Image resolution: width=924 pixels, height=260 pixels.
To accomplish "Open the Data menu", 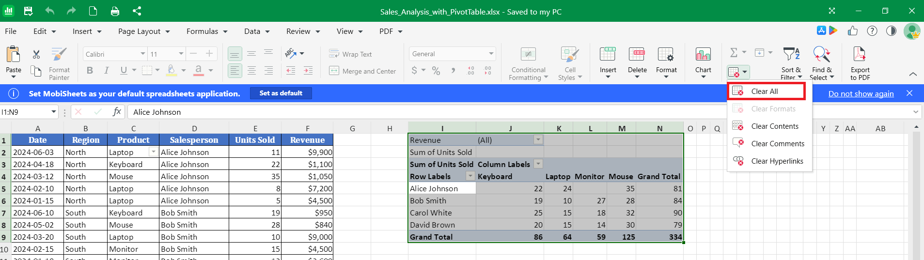I will coord(257,31).
